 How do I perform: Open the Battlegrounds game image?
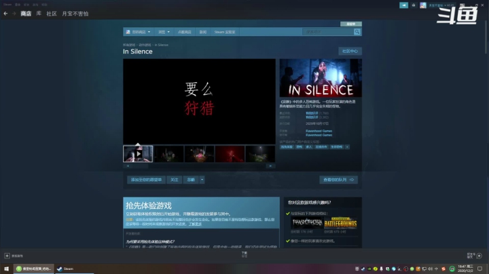(x=340, y=223)
